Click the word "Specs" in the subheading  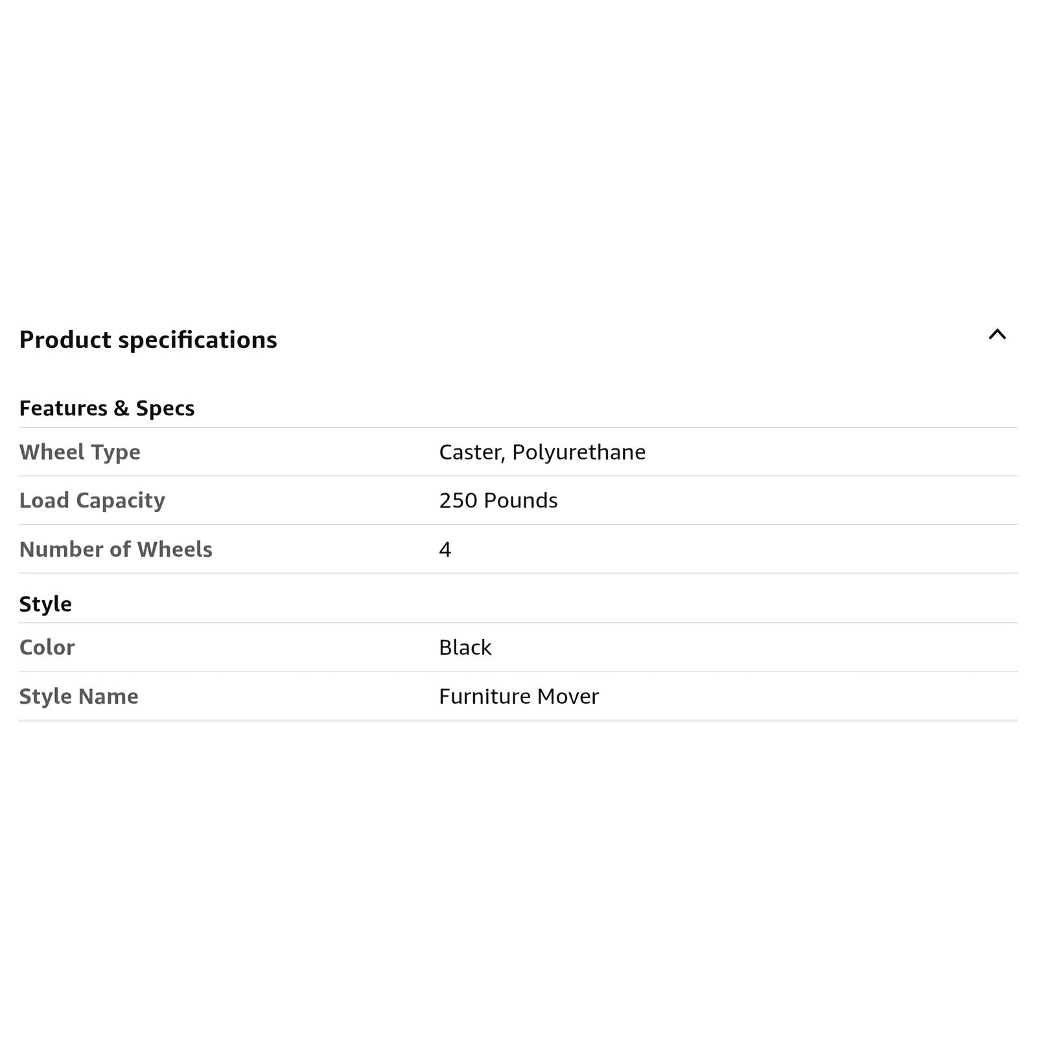tap(165, 408)
